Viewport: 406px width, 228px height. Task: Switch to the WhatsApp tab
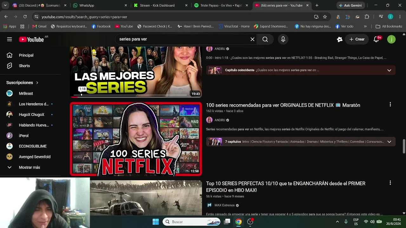pyautogui.click(x=100, y=5)
